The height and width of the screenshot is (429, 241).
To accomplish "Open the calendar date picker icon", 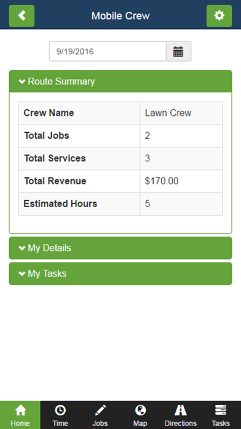I will tap(178, 51).
